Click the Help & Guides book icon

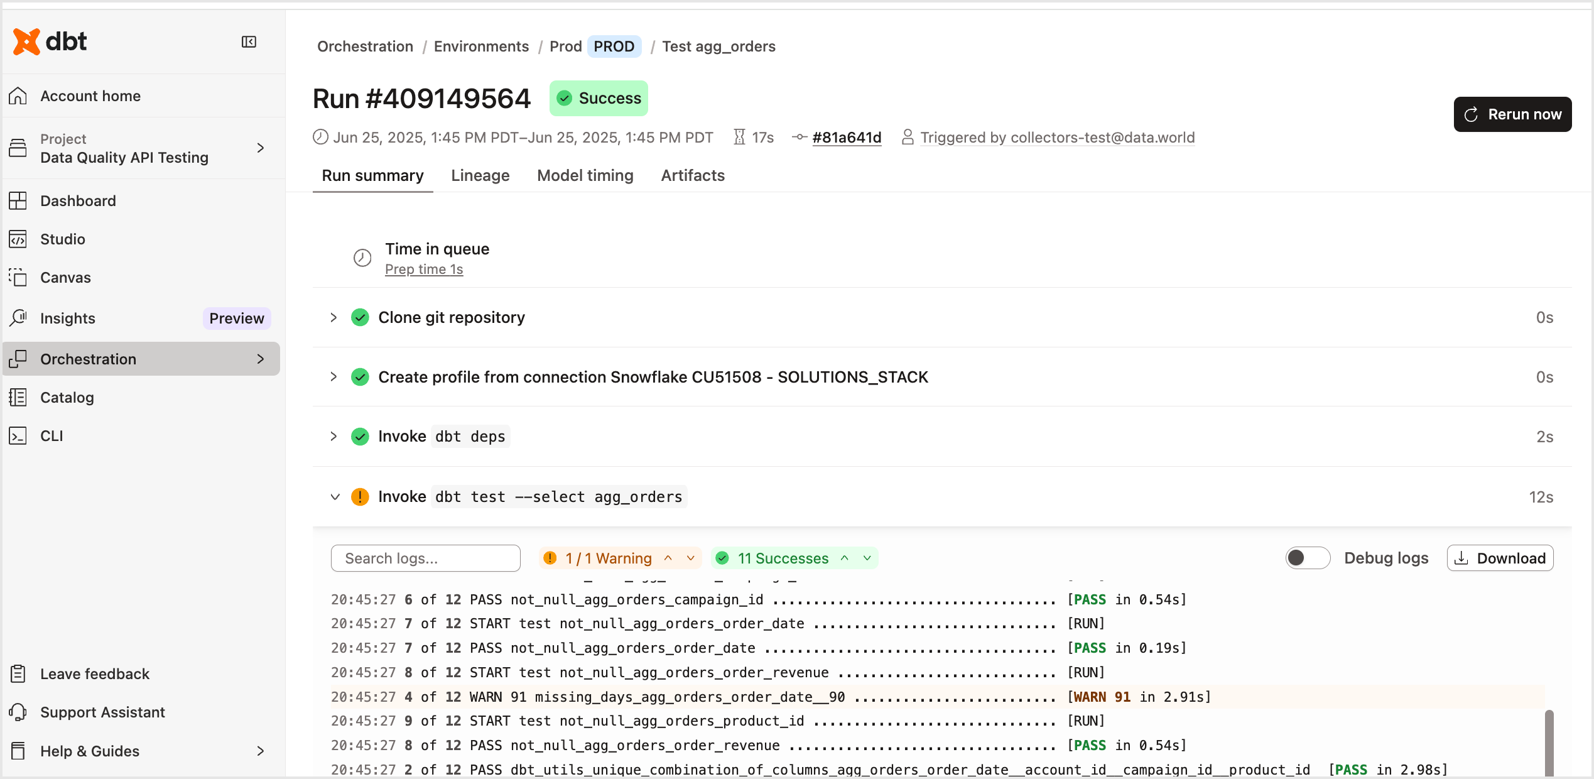pos(18,751)
